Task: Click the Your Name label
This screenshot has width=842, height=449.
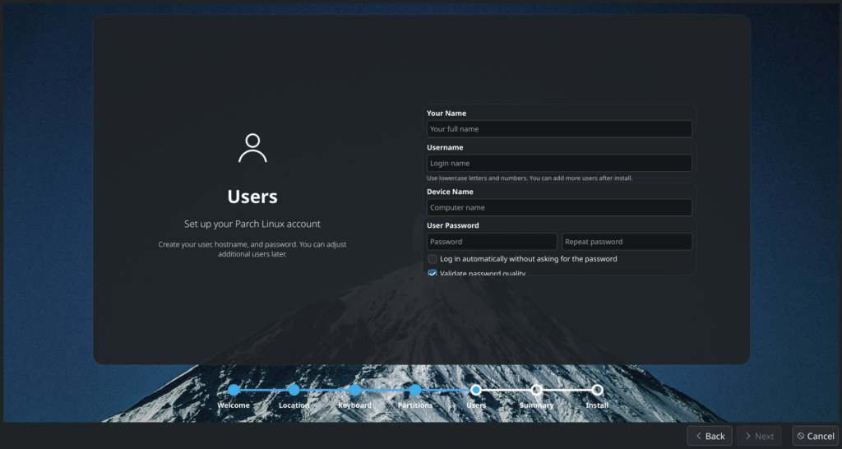Action: pyautogui.click(x=446, y=113)
